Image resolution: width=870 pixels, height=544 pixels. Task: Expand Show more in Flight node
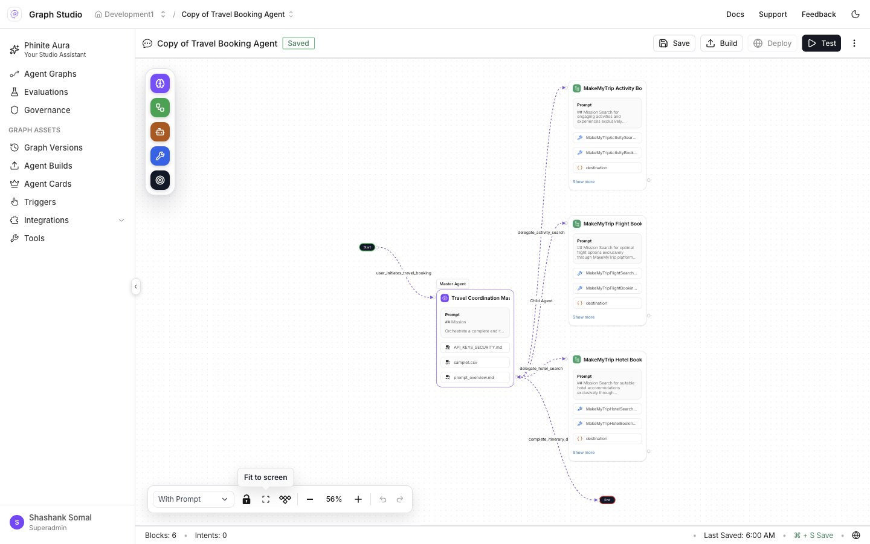[584, 317]
